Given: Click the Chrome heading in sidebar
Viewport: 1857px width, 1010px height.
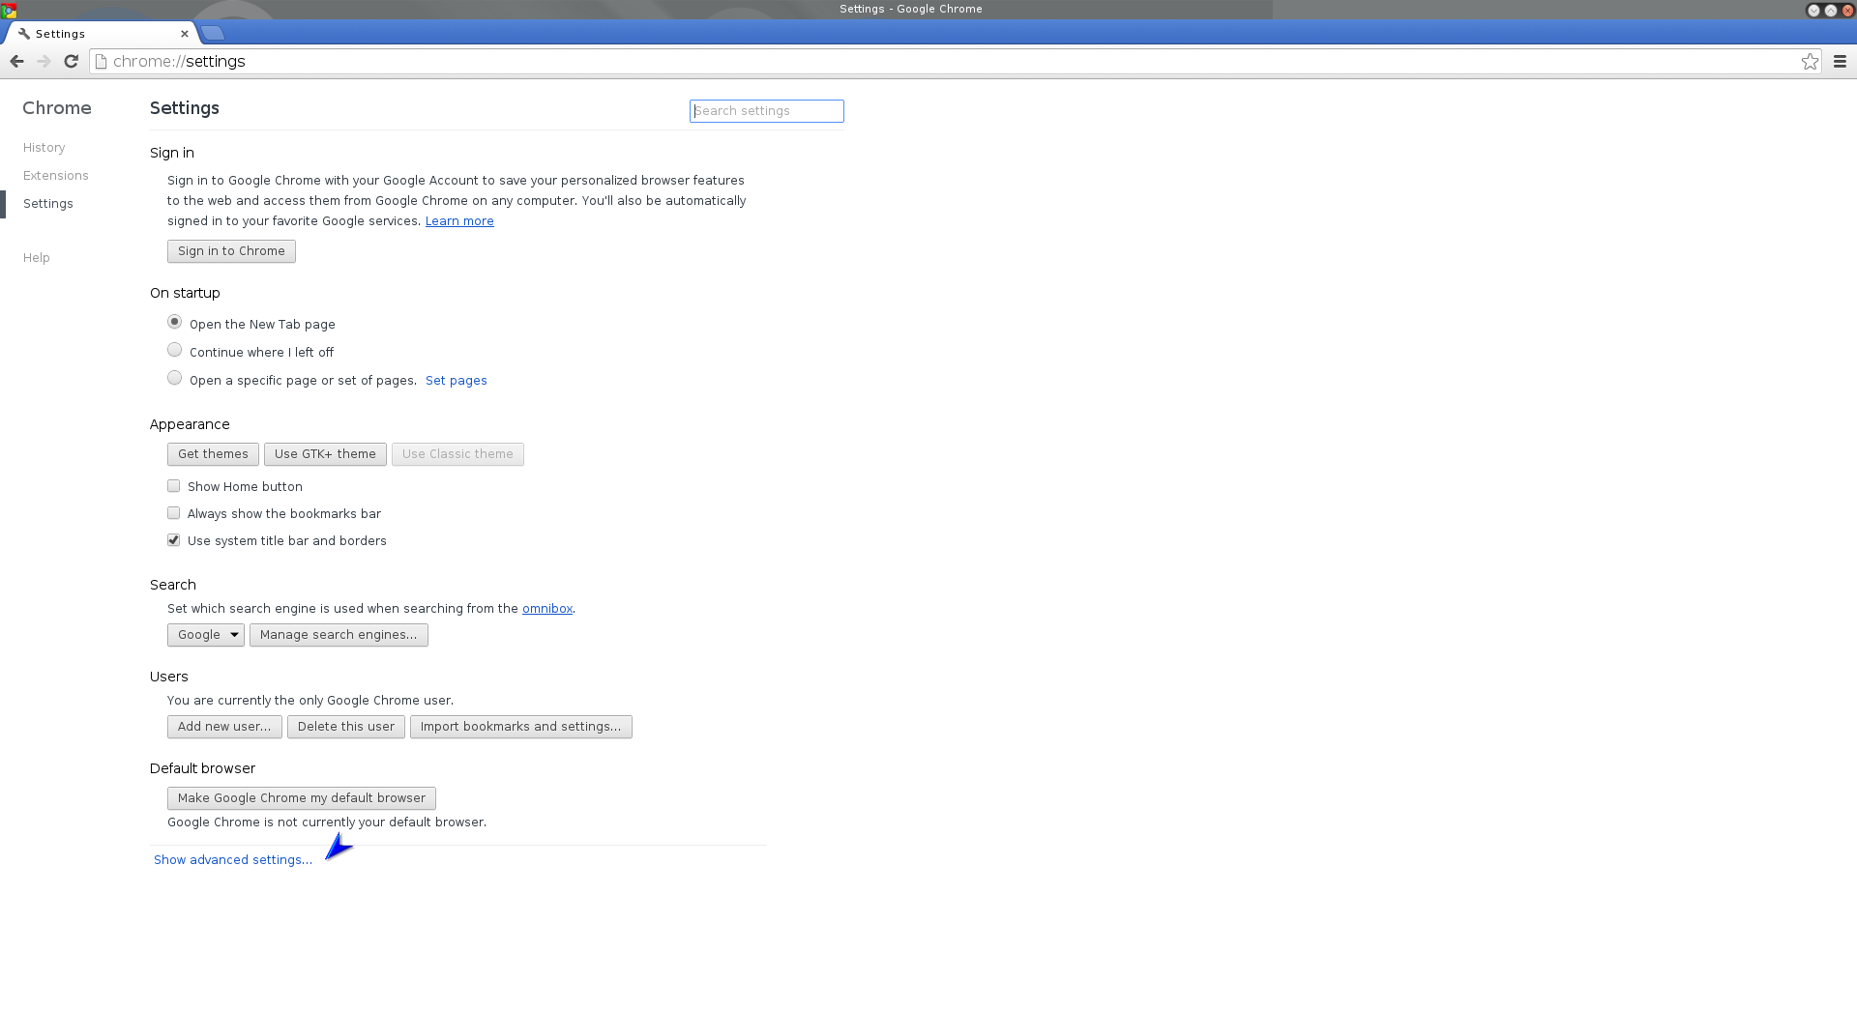Looking at the screenshot, I should (x=57, y=108).
